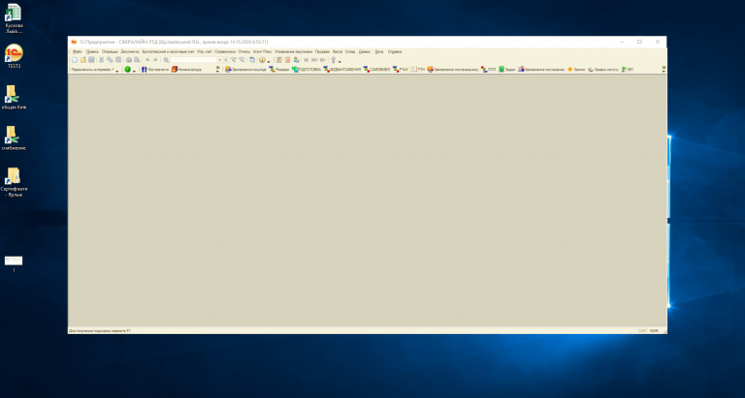Open ППП toolbar button
Image resolution: width=745 pixels, height=398 pixels.
(x=488, y=70)
